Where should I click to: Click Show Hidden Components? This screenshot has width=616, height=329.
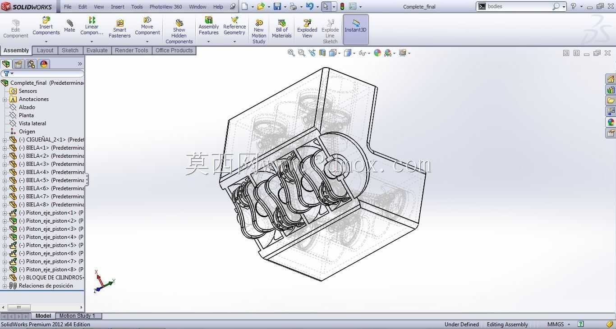[179, 31]
